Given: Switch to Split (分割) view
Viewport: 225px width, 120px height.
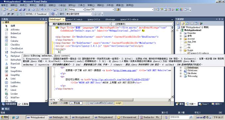Looking at the screenshot, I should (x=64, y=103).
